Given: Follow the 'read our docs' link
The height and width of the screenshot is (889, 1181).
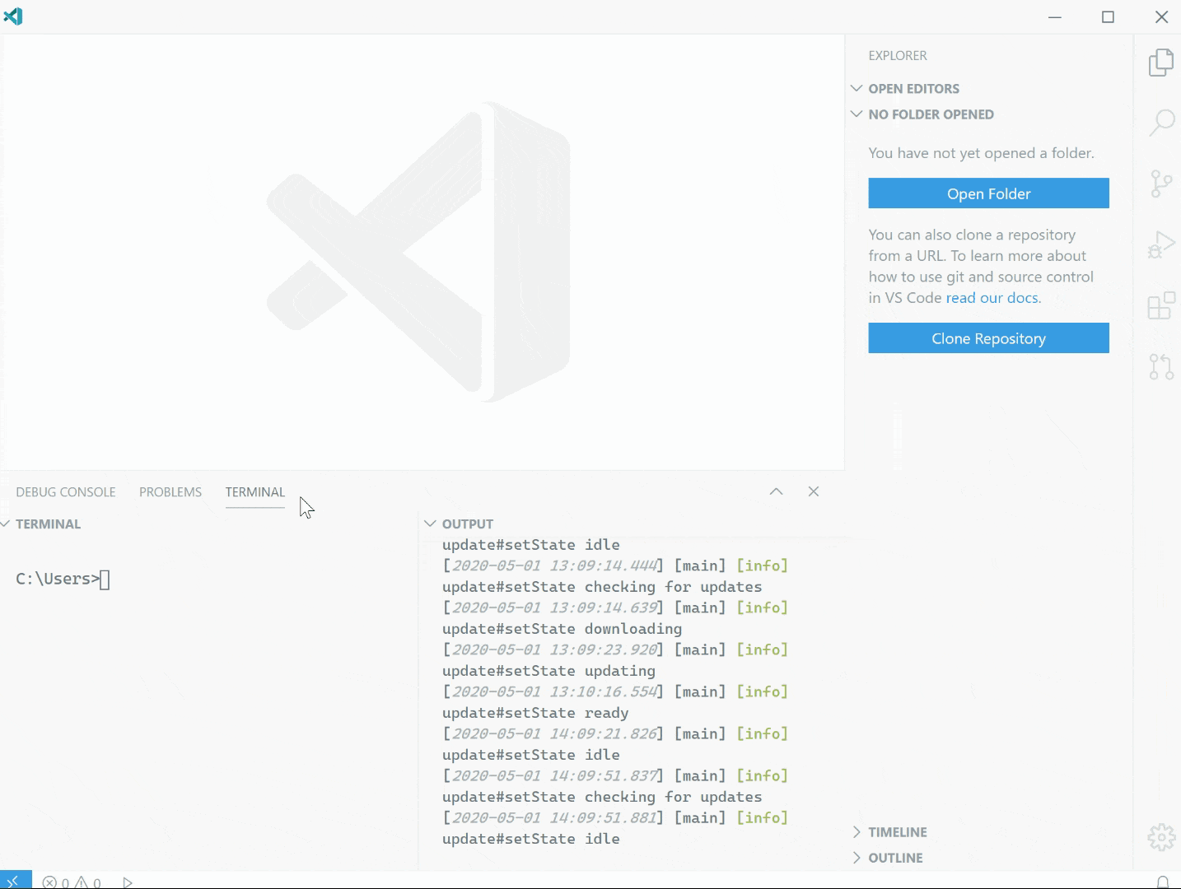Looking at the screenshot, I should [x=992, y=298].
